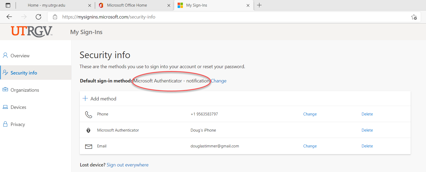
Task: Click the browser forward arrow
Action: click(24, 17)
